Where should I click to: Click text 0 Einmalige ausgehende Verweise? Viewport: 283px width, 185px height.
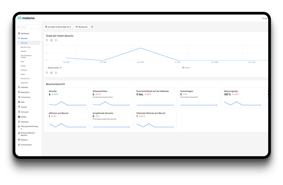[x=105, y=119]
